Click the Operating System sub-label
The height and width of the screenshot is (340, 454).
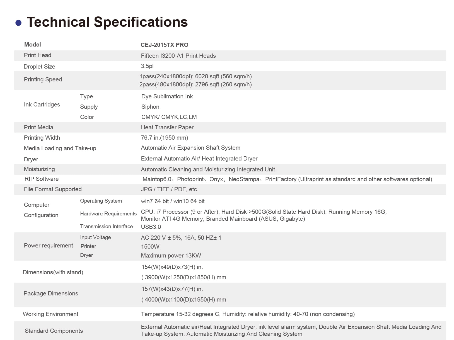101,201
